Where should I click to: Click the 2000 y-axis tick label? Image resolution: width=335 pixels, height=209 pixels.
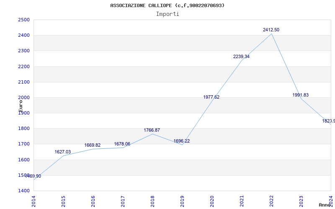click(24, 98)
